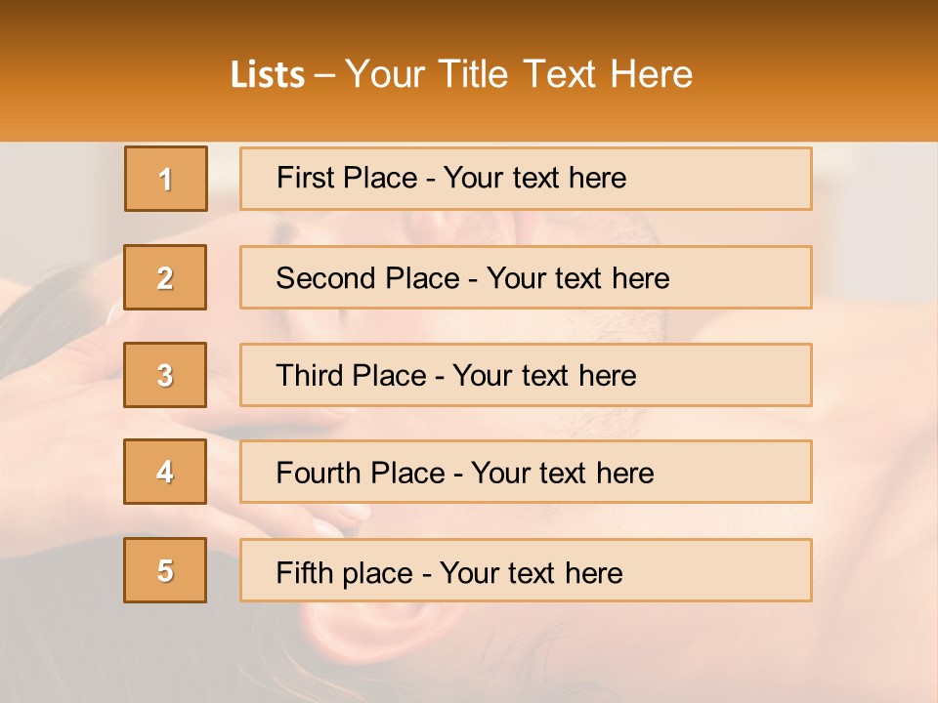Viewport: 938px width, 703px height.
Task: Select the number 2 box
Action: (165, 277)
